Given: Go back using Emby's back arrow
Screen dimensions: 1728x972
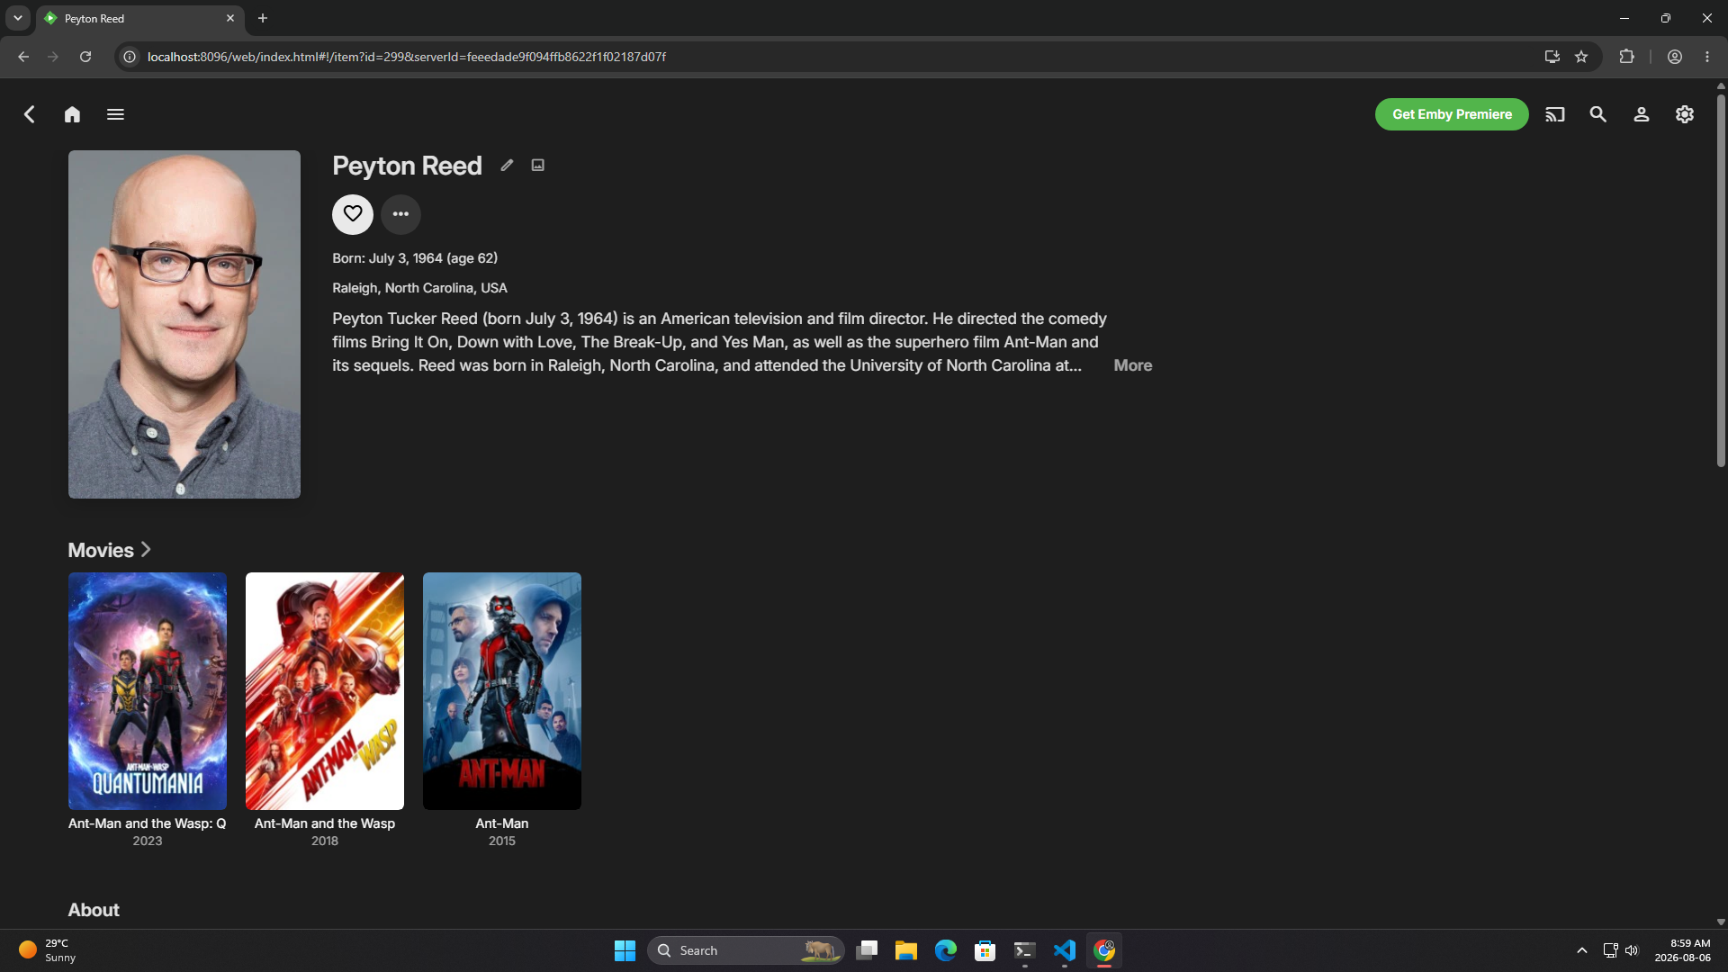Looking at the screenshot, I should [29, 114].
